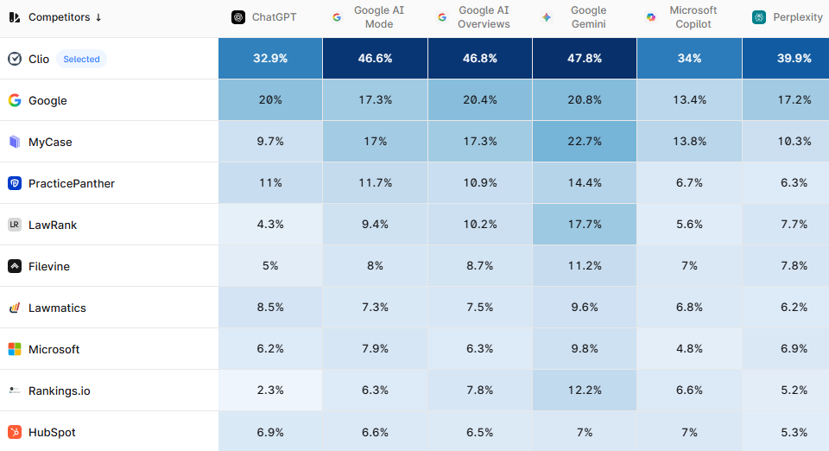Viewport: 829px width, 451px height.
Task: Click the Lawmatics logo icon
Action: click(15, 308)
